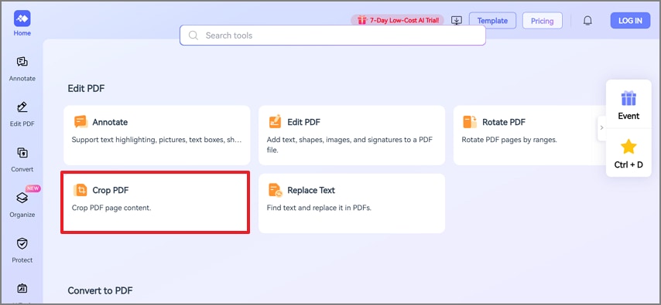Click the download desktop app icon
The image size is (661, 305).
coord(457,21)
